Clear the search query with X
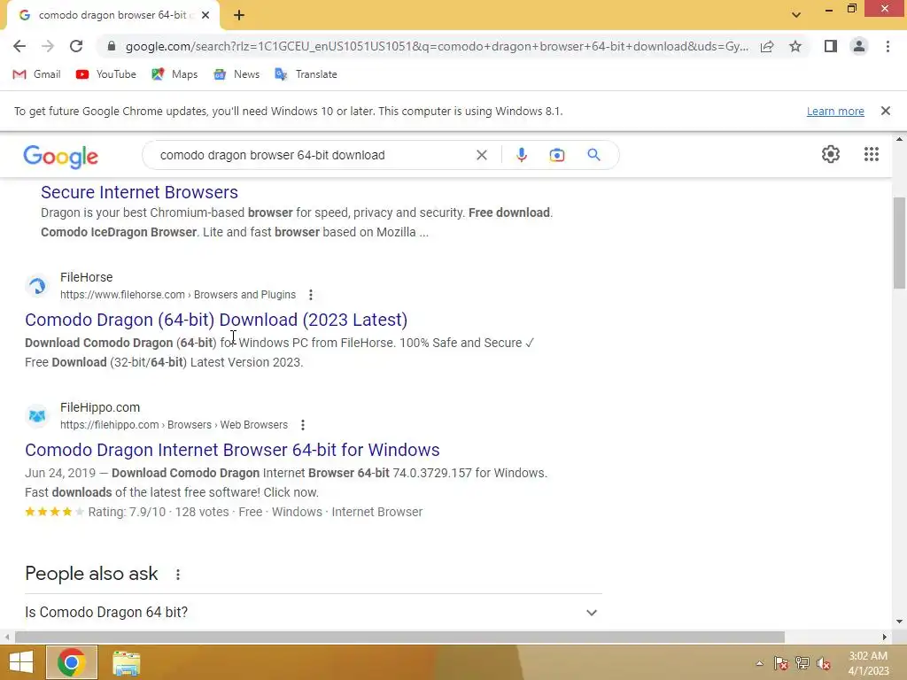The width and height of the screenshot is (907, 680). click(x=481, y=155)
